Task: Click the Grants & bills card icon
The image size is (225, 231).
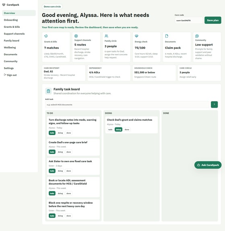Action: pyautogui.click(x=46, y=36)
